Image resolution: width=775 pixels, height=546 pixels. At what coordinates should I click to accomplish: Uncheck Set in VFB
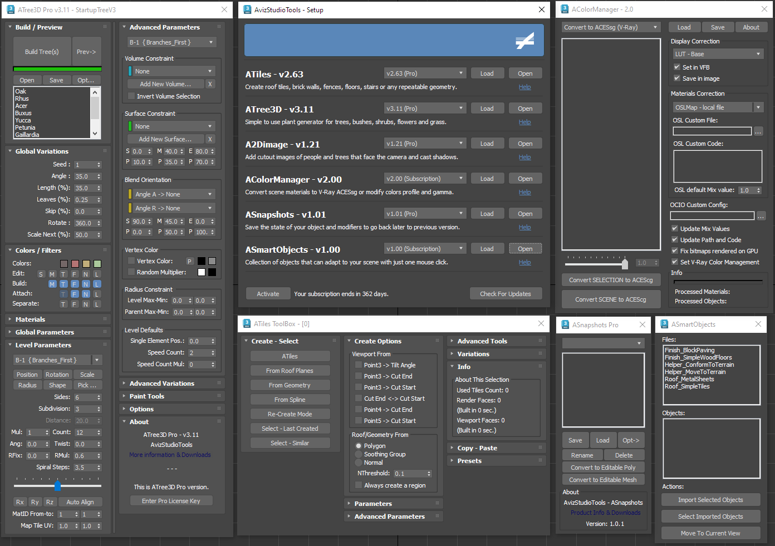677,67
